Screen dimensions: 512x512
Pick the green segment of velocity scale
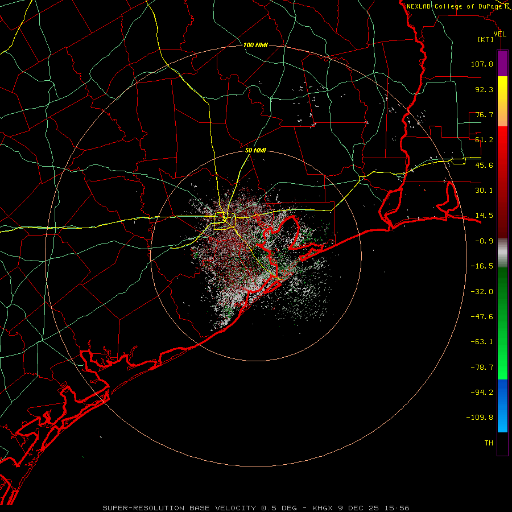[x=502, y=323]
